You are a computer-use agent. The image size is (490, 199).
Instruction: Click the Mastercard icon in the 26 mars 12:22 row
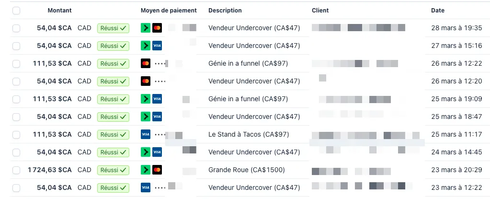click(x=146, y=64)
